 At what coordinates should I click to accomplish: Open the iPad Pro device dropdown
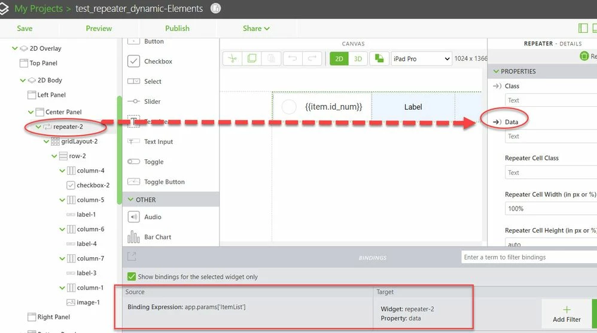click(422, 59)
